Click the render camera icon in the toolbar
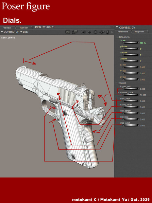Viewport: 152px width, 203px height. (68, 32)
